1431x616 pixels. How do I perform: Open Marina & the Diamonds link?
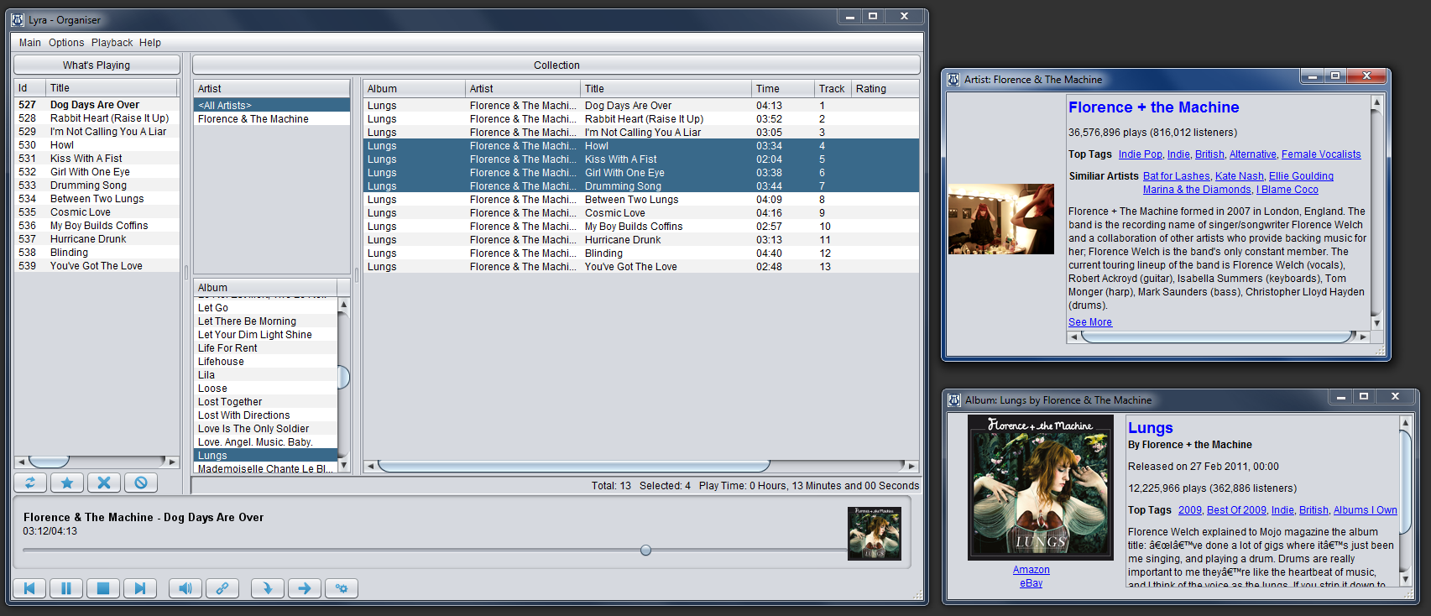[1197, 190]
